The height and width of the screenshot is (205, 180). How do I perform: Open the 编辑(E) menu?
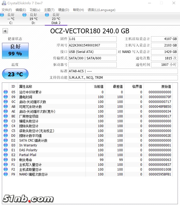[21, 10]
